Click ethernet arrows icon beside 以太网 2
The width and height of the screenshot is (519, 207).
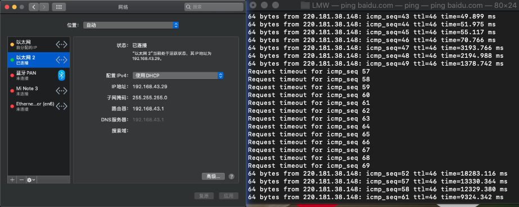61,60
